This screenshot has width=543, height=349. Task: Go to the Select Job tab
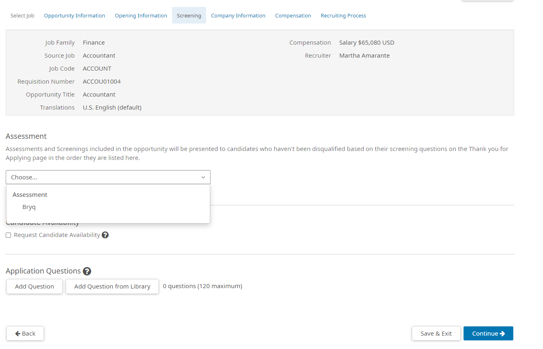click(x=22, y=15)
